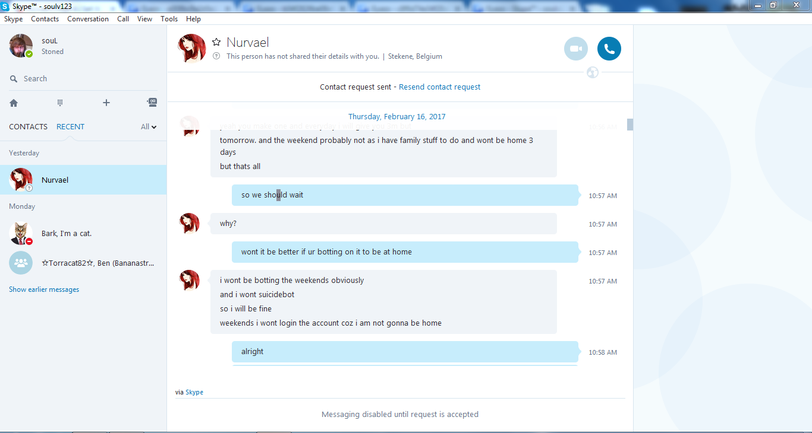
Task: Click the search magnifier icon
Action: pos(14,79)
